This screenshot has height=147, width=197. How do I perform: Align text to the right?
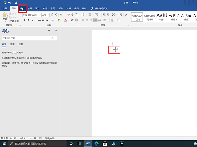tap(91, 20)
